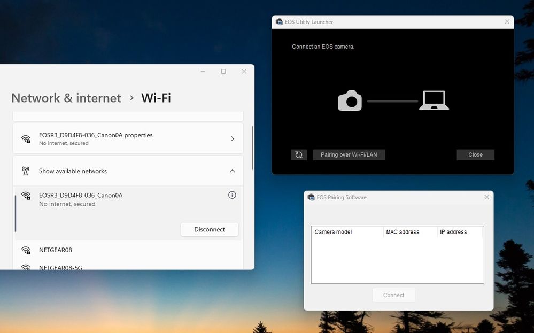Go back to Network & internet
This screenshot has height=333, width=534.
[66, 98]
